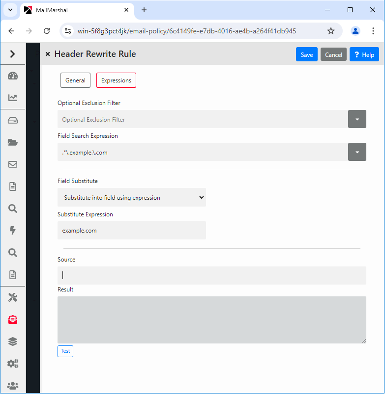The image size is (385, 394).
Task: Open the Field Substitute select box
Action: coord(131,197)
